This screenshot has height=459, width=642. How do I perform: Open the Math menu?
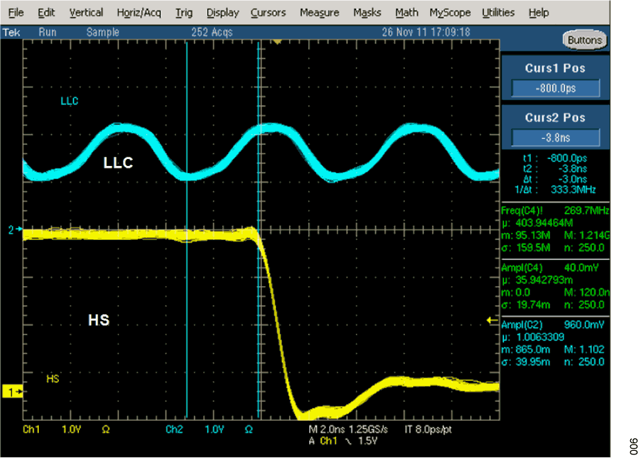pos(406,12)
